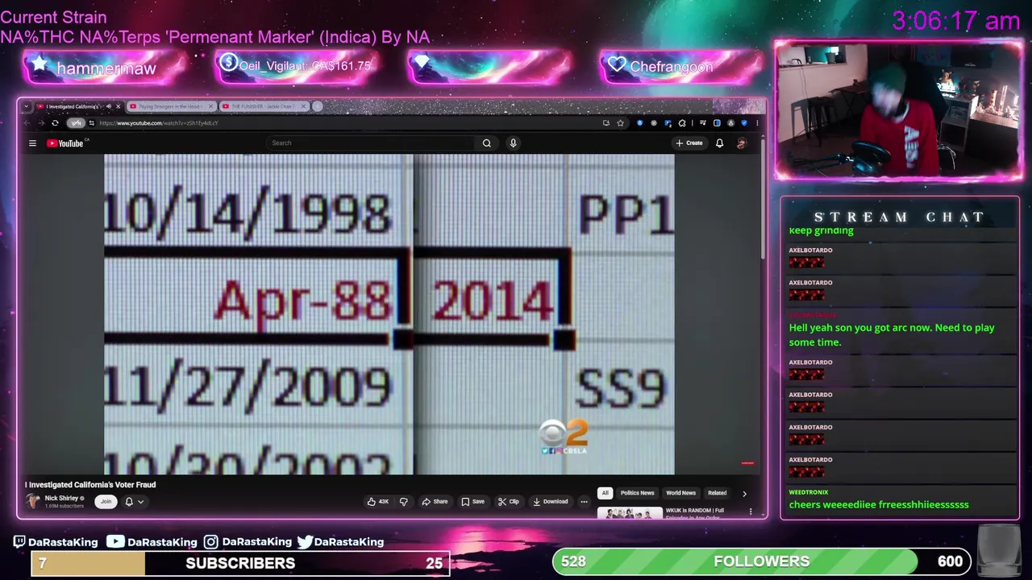The image size is (1032, 580).
Task: Open a new browser tab
Action: [x=318, y=106]
